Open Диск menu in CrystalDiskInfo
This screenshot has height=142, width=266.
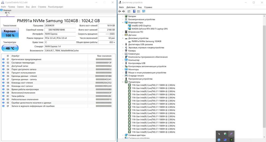coord(34,7)
